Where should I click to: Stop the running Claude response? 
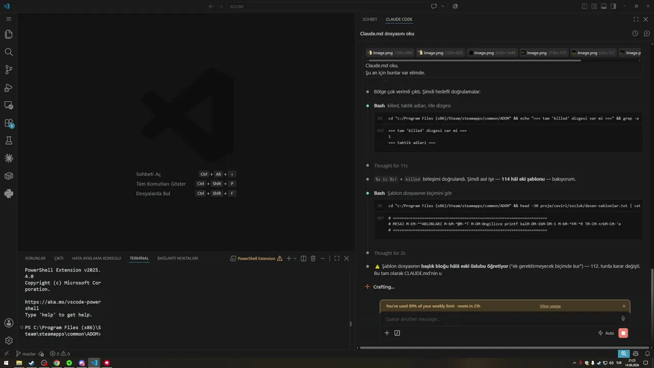[x=623, y=333]
